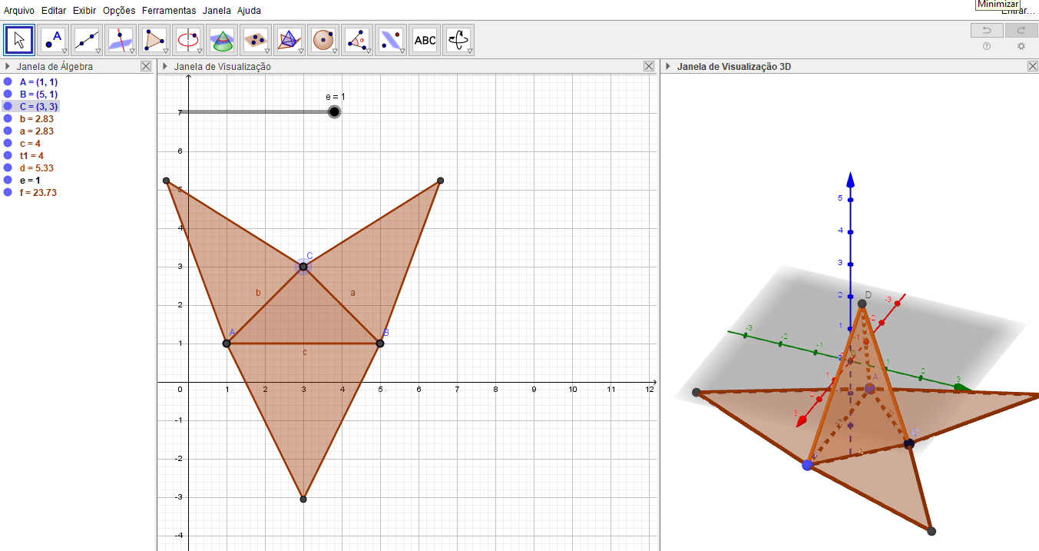The image size is (1039, 551).
Task: Select 'f = 23.73' in algebra list
Action: pyautogui.click(x=38, y=192)
